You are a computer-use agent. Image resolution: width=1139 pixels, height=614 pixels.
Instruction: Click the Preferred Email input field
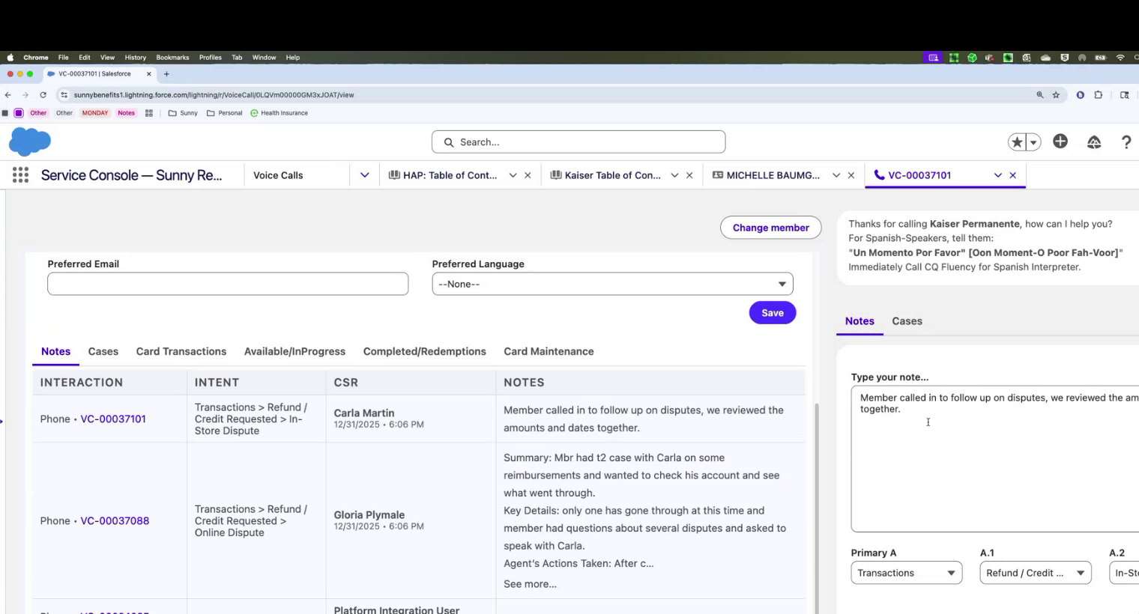coord(228,284)
